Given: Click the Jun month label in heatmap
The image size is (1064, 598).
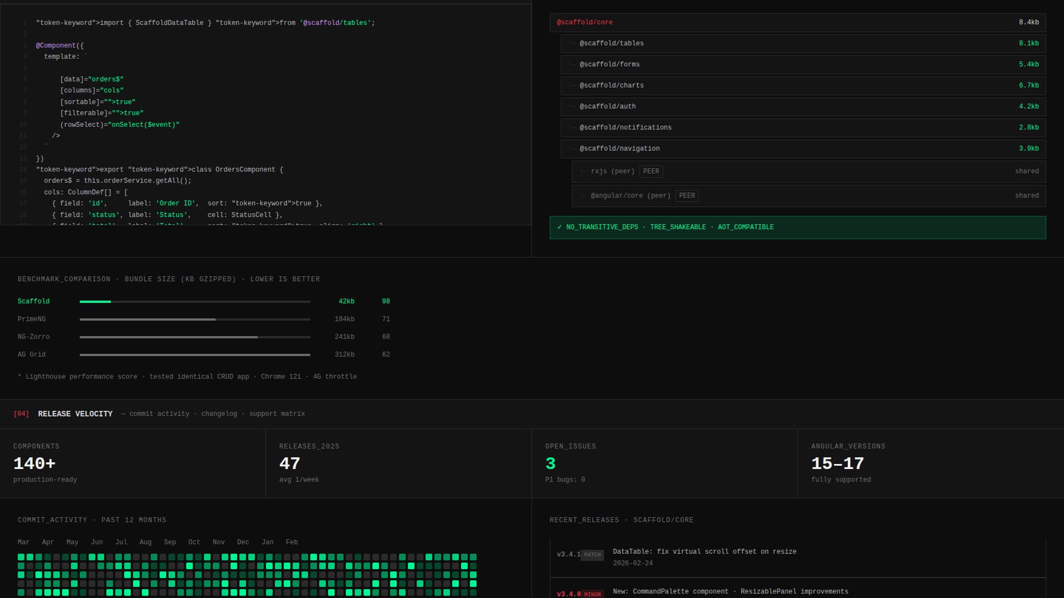Looking at the screenshot, I should click(97, 543).
